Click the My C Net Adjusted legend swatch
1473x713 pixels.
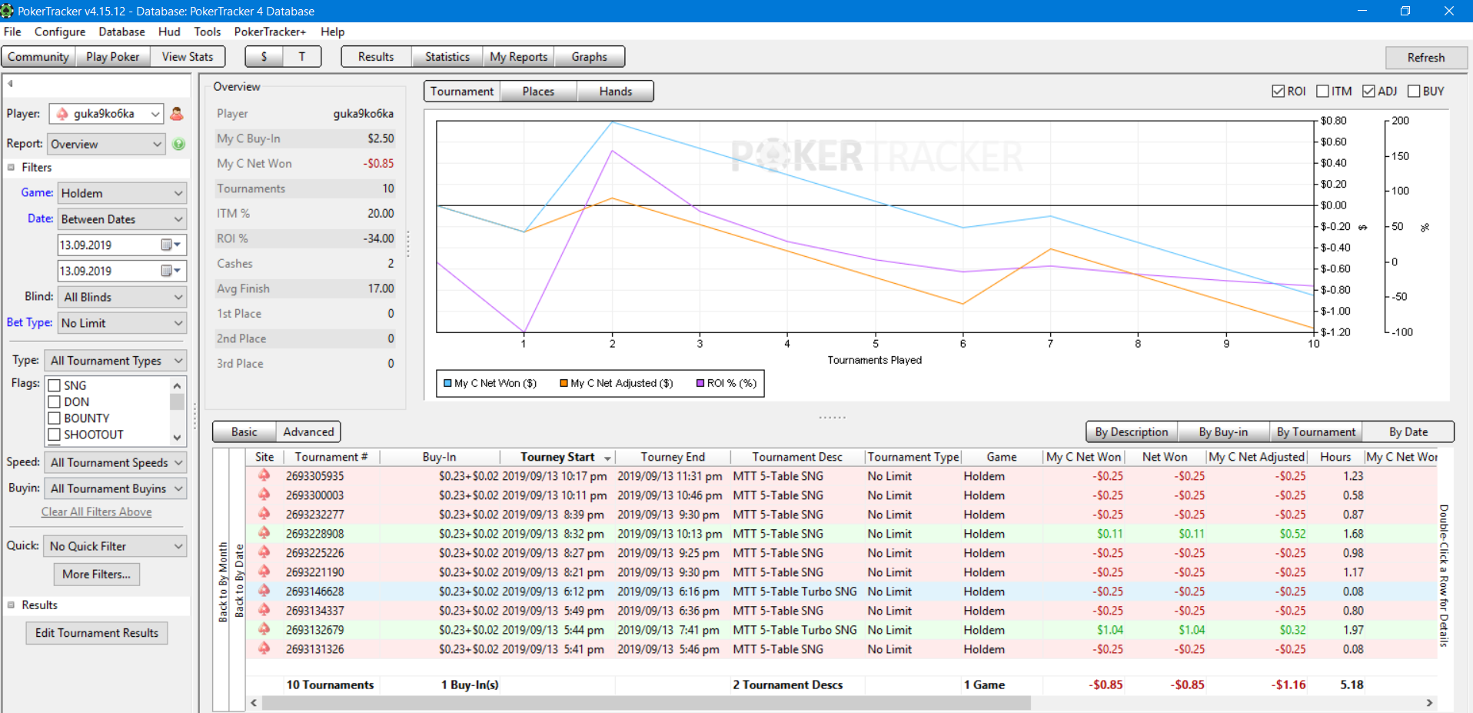pos(564,383)
